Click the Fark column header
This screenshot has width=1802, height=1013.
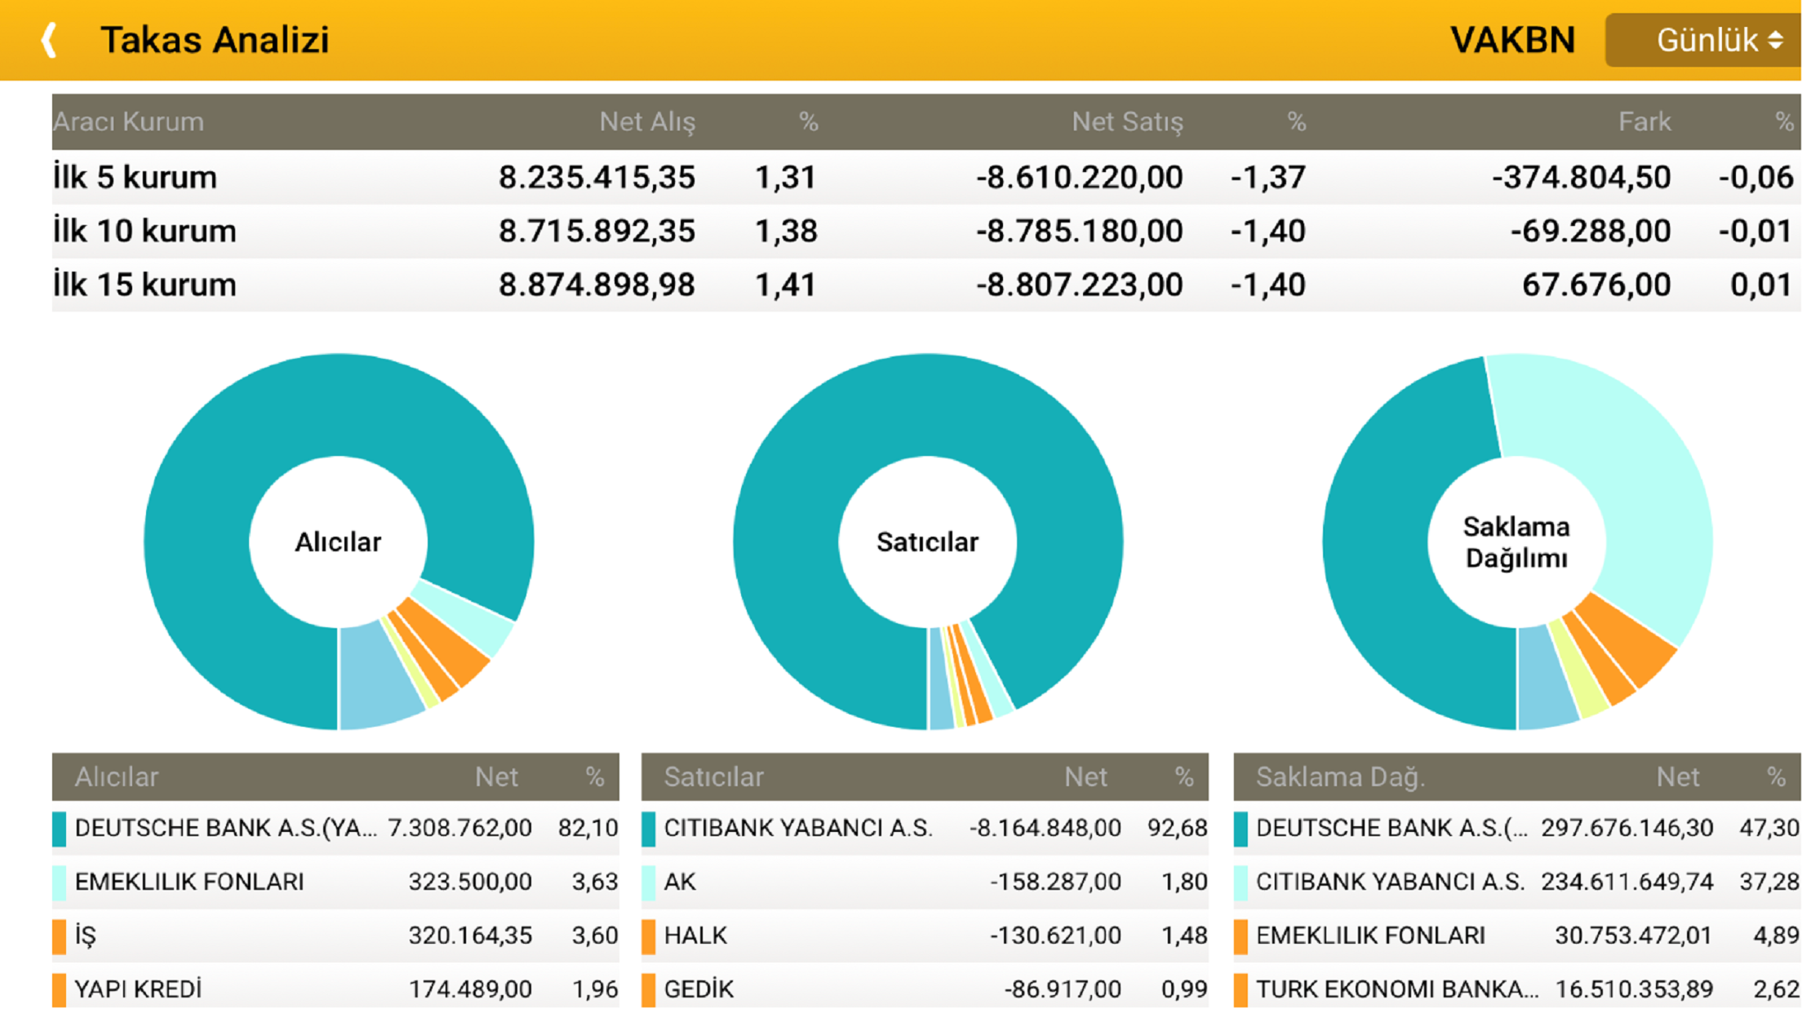pos(1644,122)
